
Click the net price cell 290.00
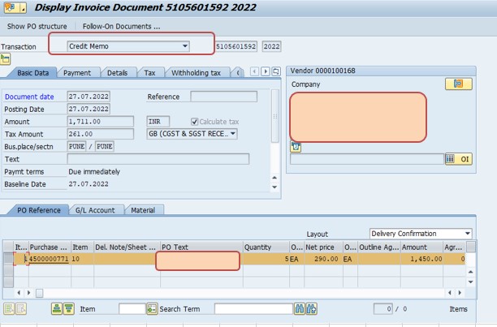(x=324, y=259)
